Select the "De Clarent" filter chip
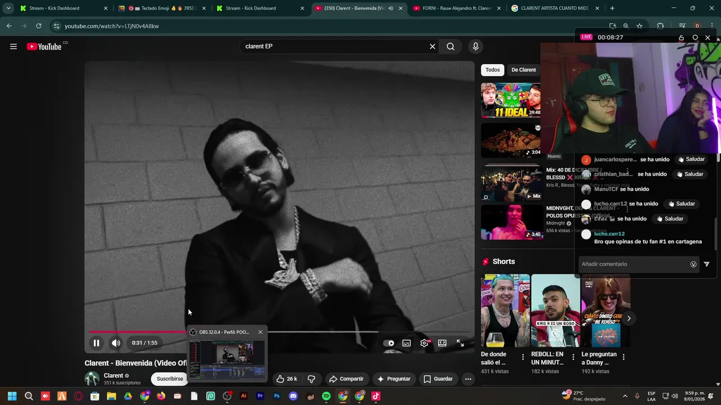 point(523,70)
